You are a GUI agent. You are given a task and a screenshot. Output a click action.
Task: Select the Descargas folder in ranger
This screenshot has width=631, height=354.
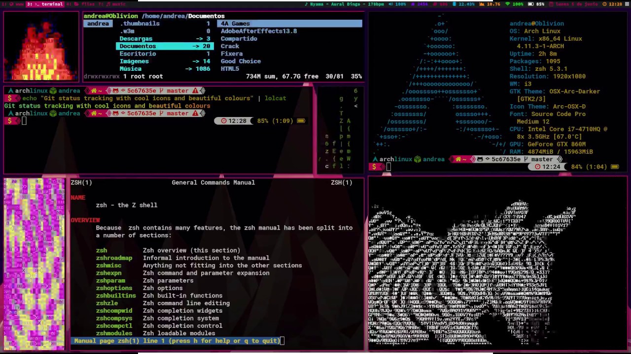(x=165, y=38)
